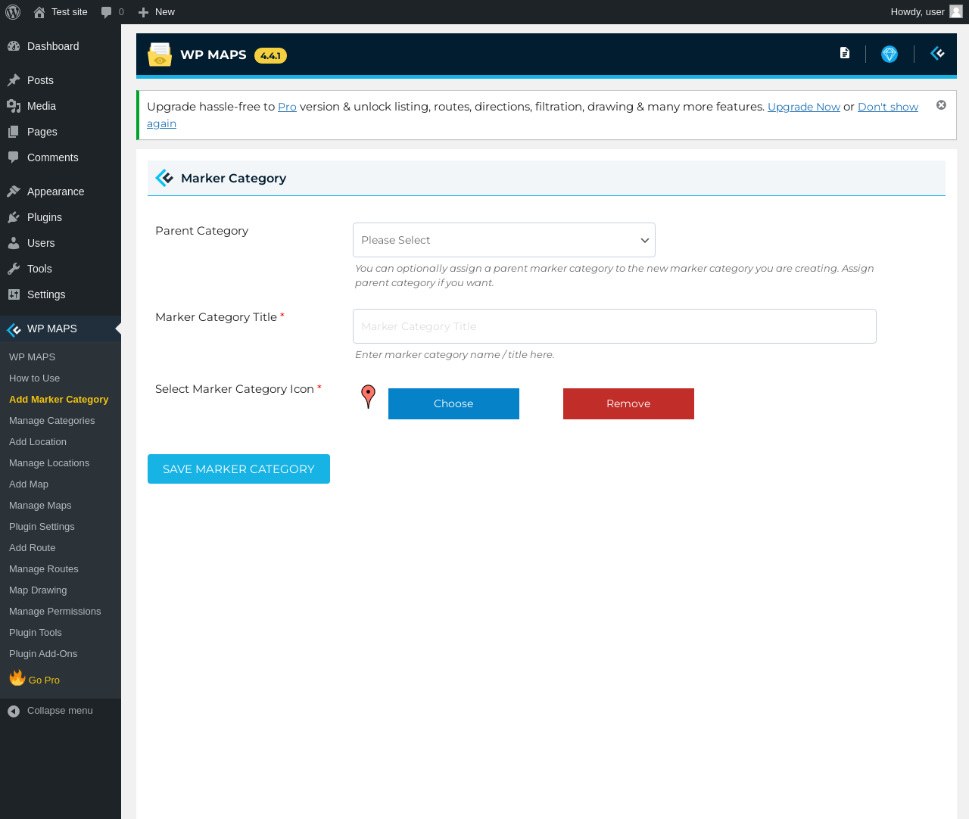Click the red Remove button
This screenshot has width=969, height=819.
tap(628, 403)
